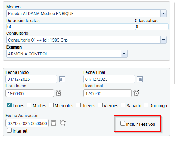Image resolution: width=175 pixels, height=141 pixels.
Task: Open the Hora Inicio clock picker
Action: [x=59, y=93]
